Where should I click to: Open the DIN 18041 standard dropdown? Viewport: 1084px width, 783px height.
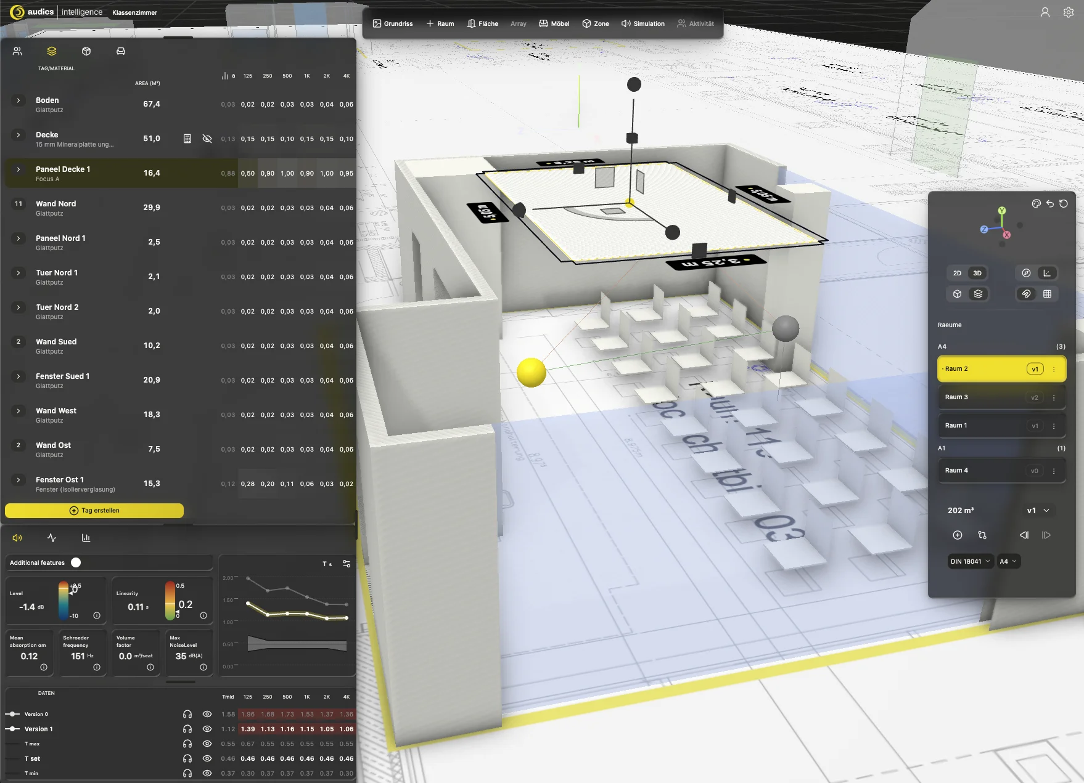tap(970, 561)
